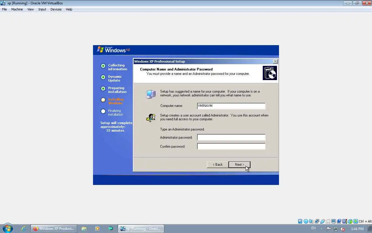Click the 1:44 PM clock
This screenshot has width=372, height=233.
click(357, 229)
